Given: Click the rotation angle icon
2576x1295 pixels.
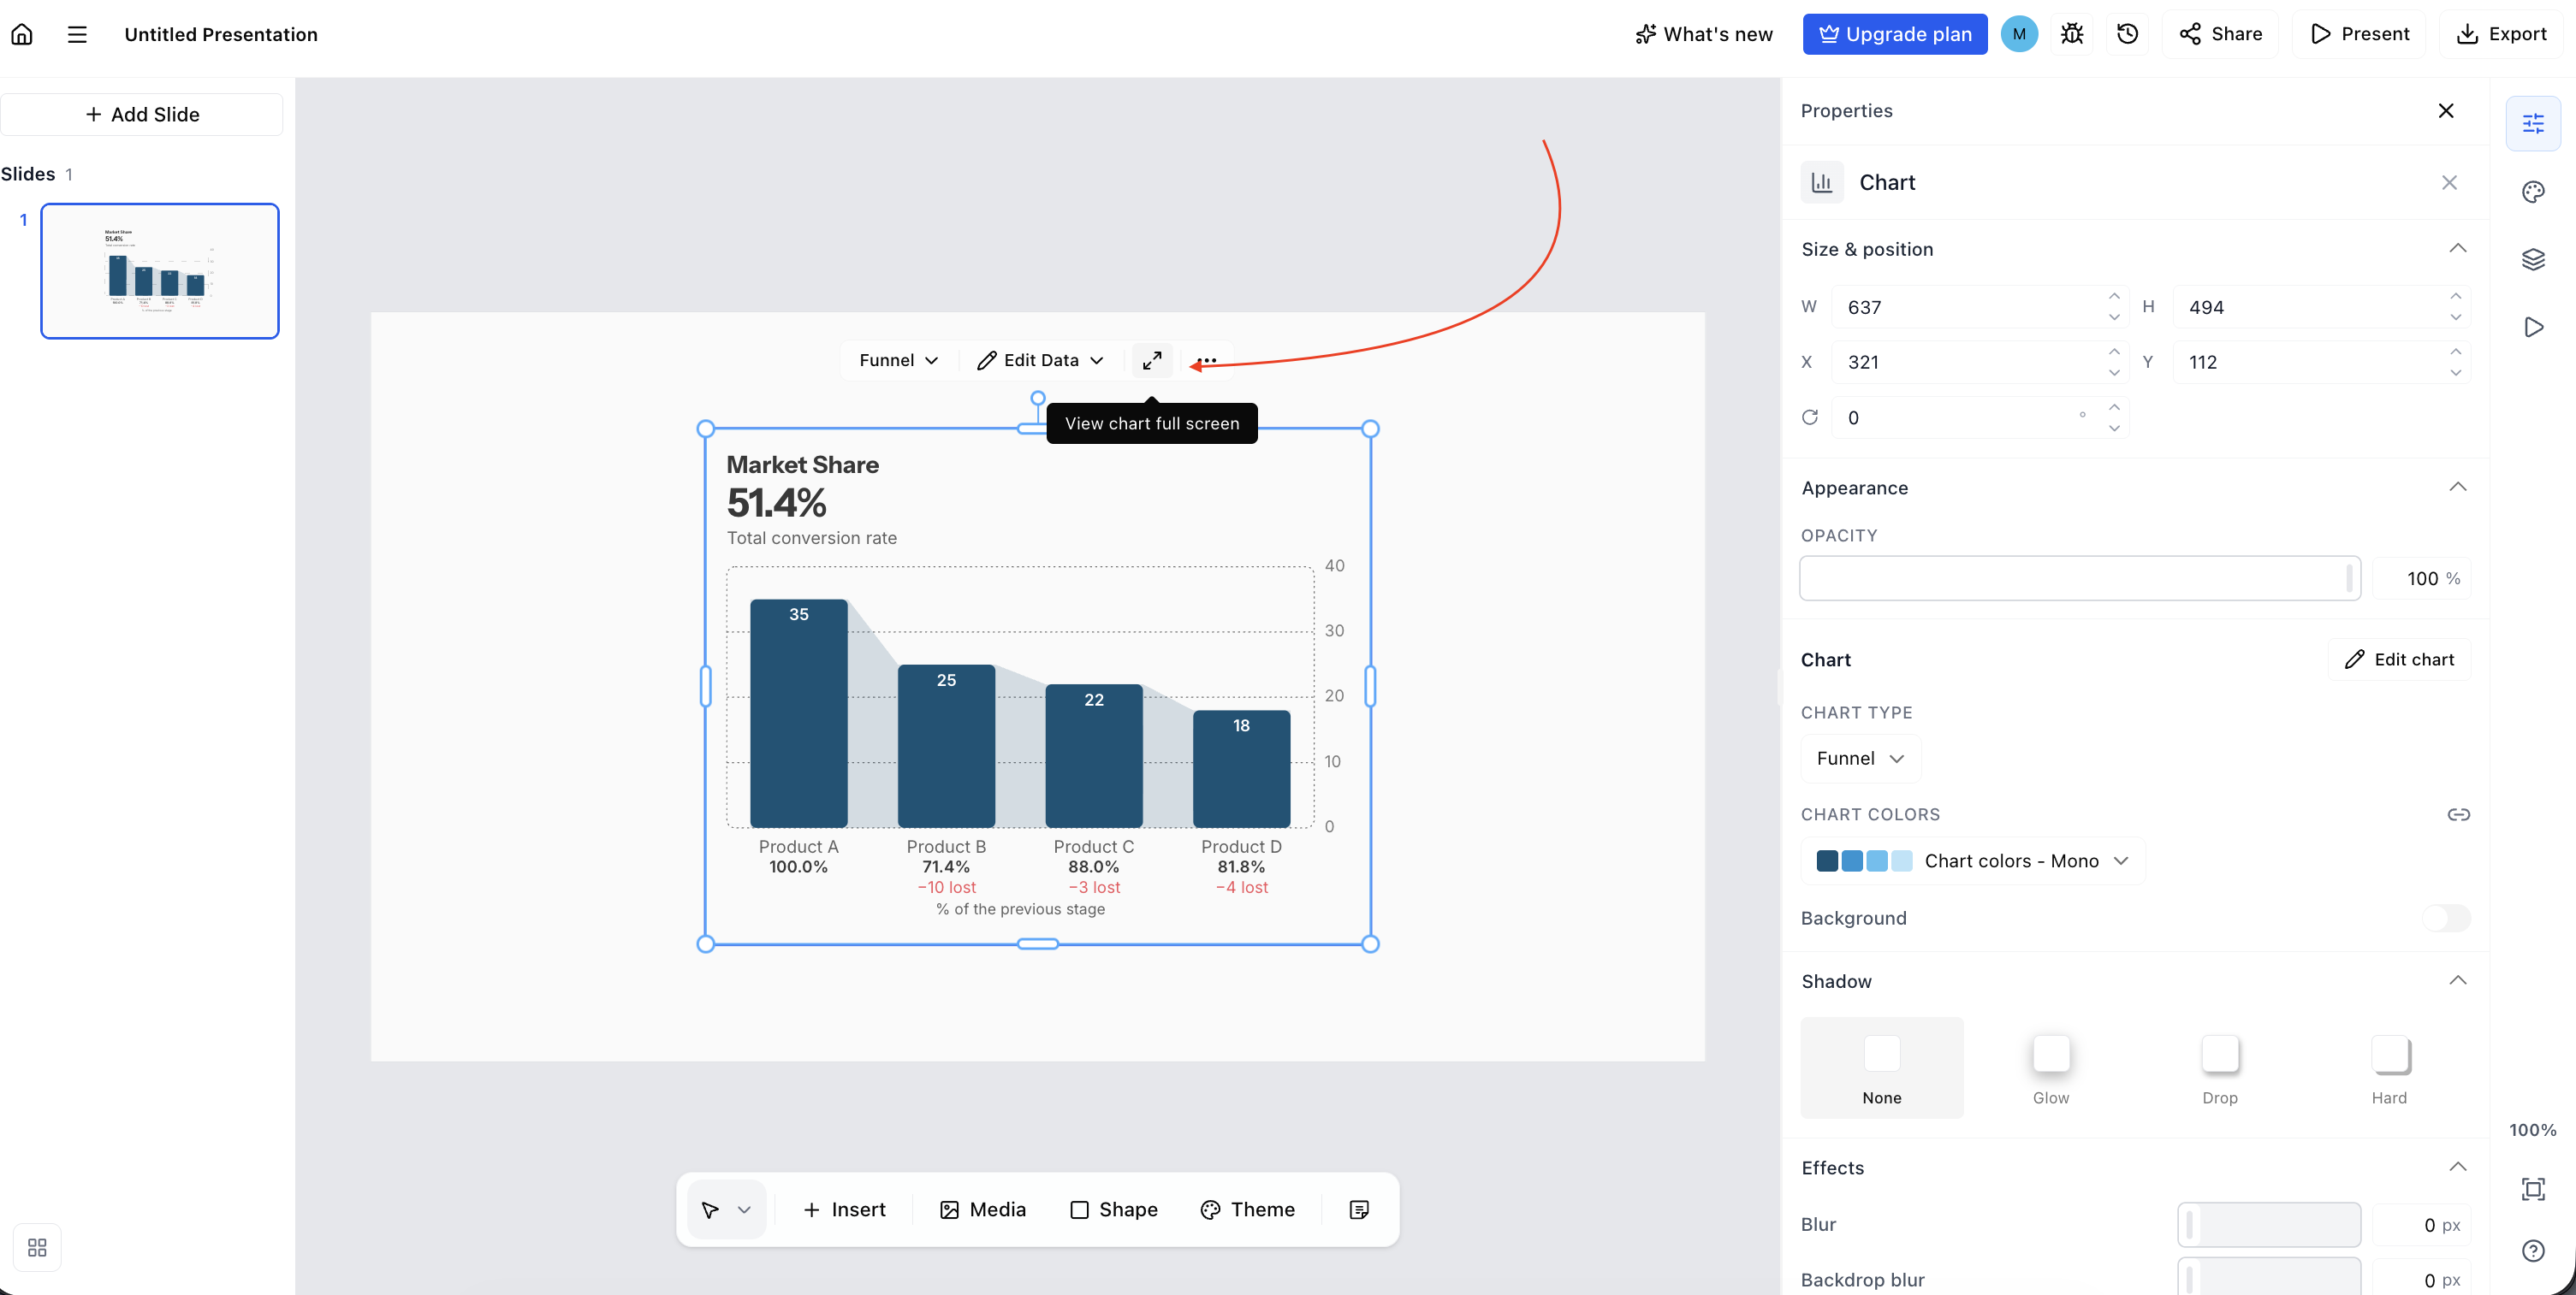Looking at the screenshot, I should tap(1809, 417).
